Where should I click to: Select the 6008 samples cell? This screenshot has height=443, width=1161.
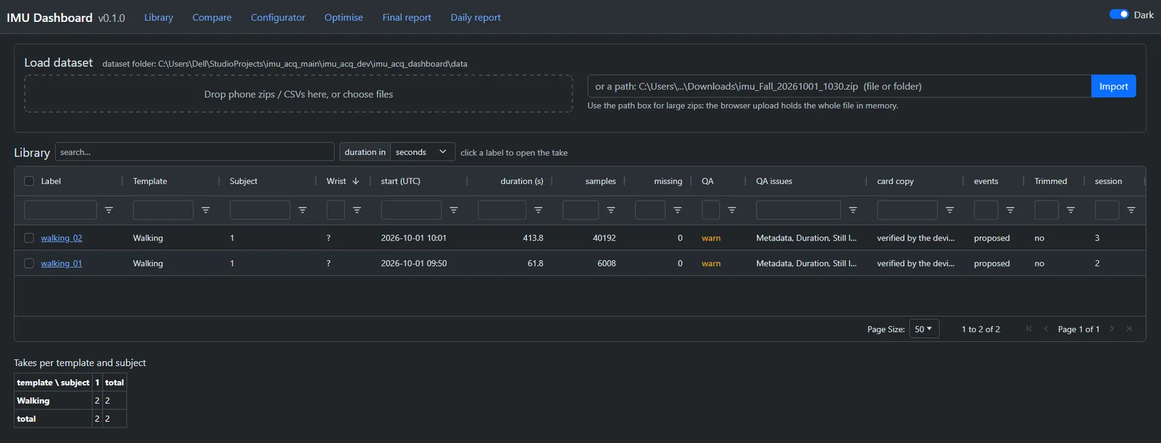click(606, 263)
